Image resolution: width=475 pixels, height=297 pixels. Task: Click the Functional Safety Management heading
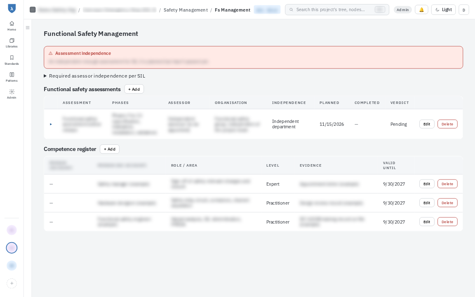(91, 34)
